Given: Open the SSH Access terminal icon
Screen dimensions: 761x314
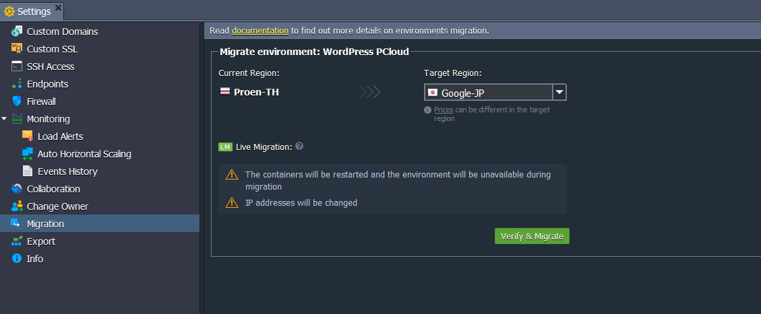Looking at the screenshot, I should coord(17,67).
